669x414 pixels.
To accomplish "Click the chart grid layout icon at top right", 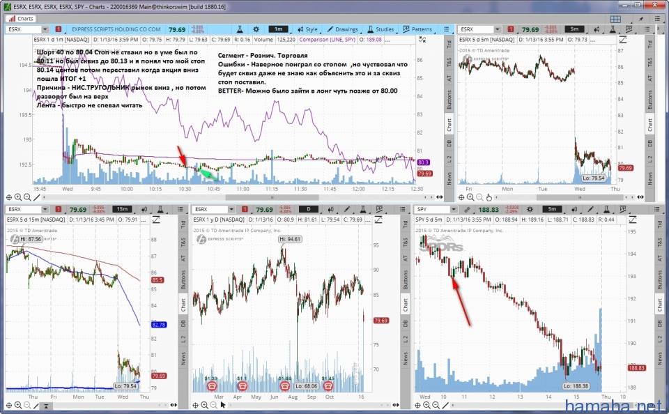I will tap(615, 19).
